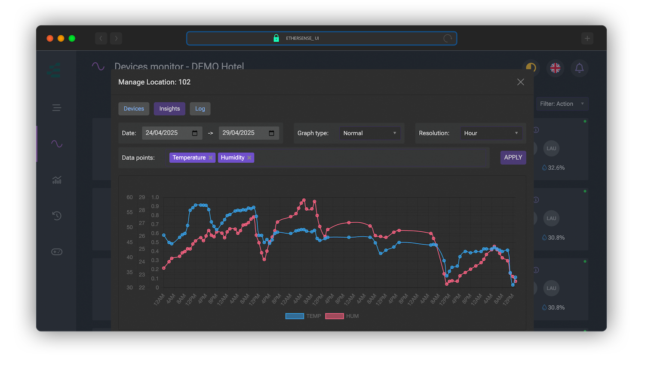Click the Ethersense logo in sidebar
The width and height of the screenshot is (645, 368).
click(54, 70)
